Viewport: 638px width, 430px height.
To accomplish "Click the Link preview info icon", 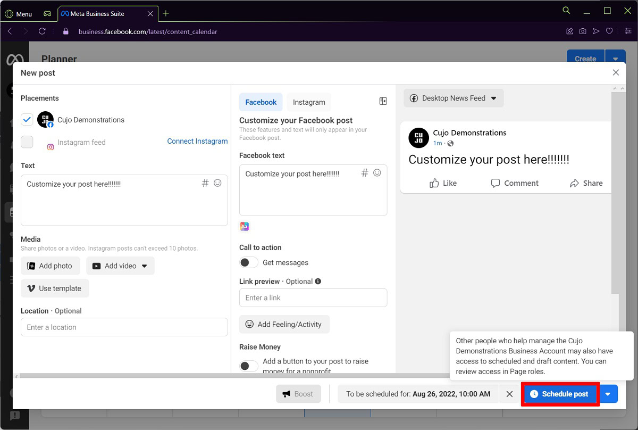I will pos(318,282).
